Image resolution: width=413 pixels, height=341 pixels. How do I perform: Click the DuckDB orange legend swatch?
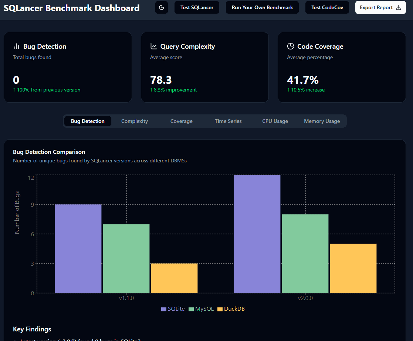tap(220, 309)
